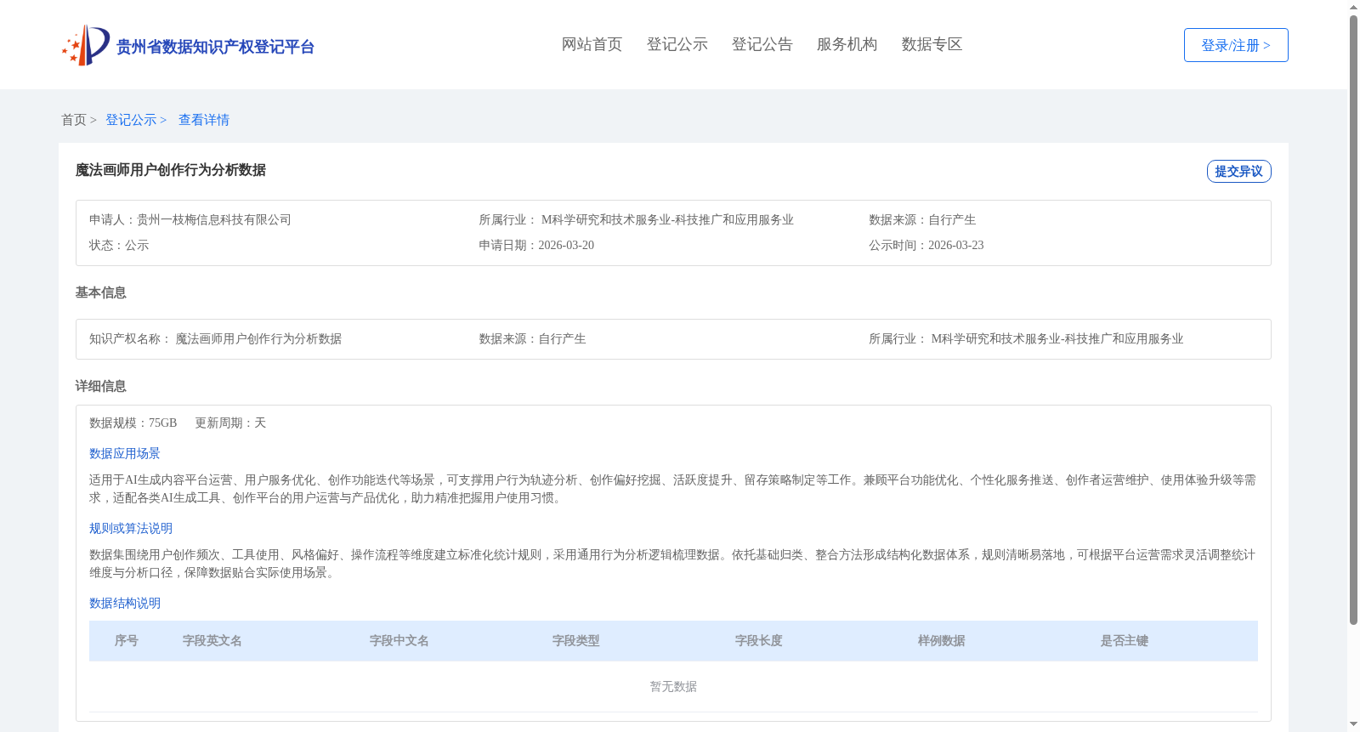Click the 字段长度 column header
1360x732 pixels.
click(759, 641)
